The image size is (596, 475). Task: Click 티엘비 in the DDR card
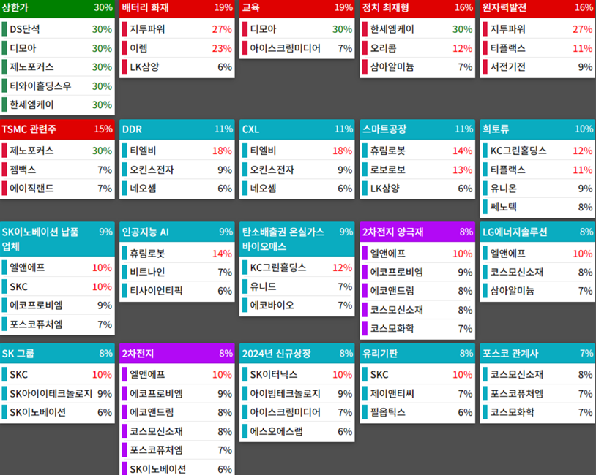pos(177,151)
